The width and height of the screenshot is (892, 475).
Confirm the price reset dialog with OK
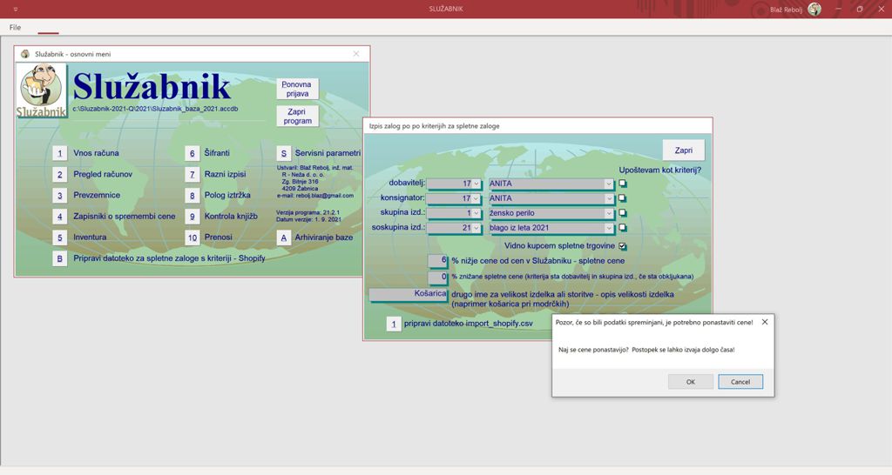point(690,382)
